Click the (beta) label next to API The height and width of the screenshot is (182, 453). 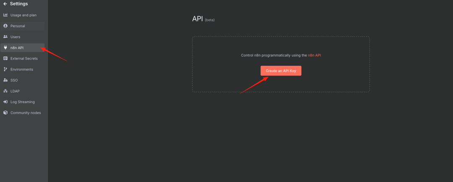210,20
